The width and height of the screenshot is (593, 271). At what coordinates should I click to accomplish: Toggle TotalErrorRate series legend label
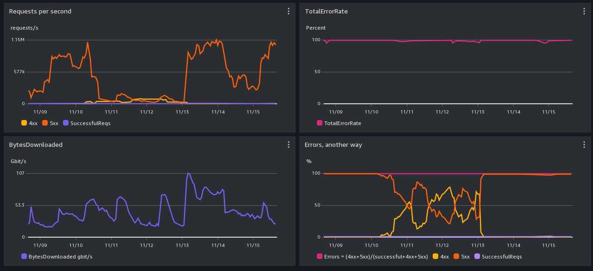pyautogui.click(x=343, y=123)
